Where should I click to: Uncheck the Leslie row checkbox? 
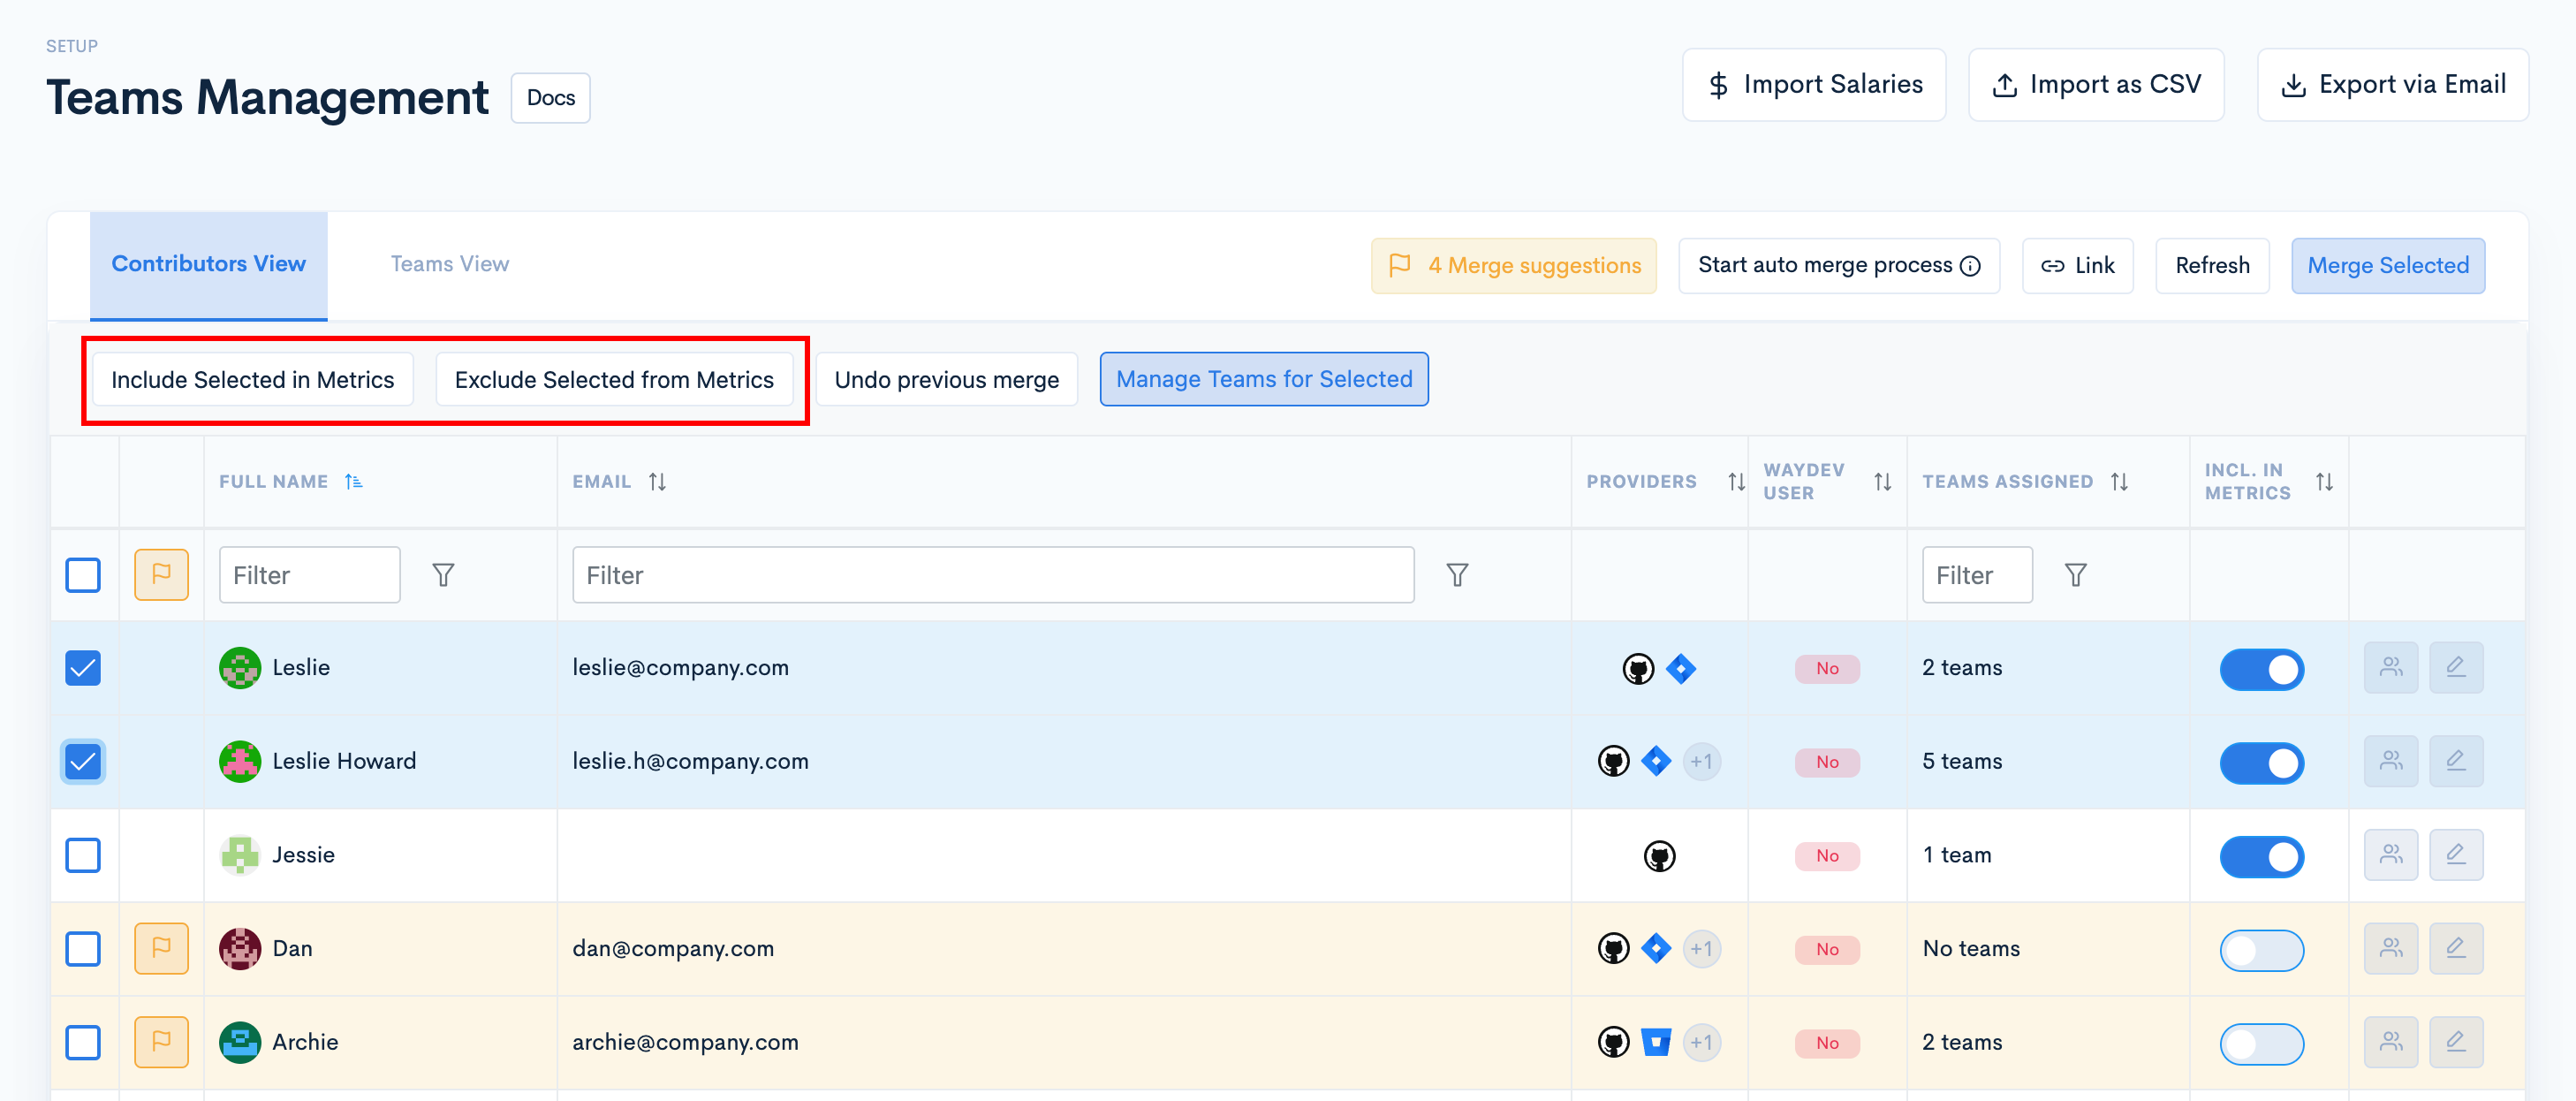pyautogui.click(x=83, y=668)
